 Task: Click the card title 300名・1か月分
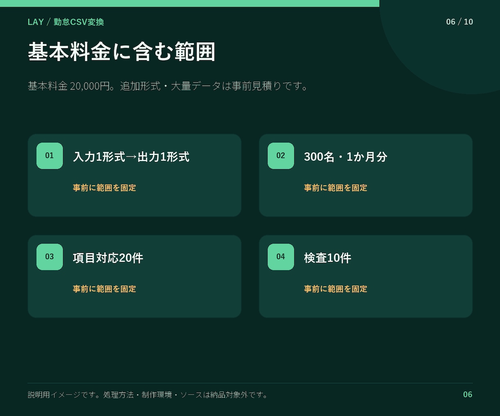click(345, 157)
